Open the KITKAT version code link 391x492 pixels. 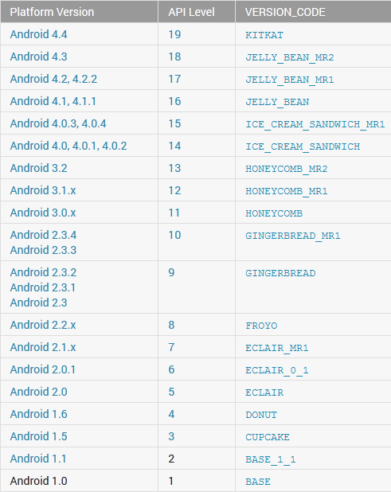point(264,35)
